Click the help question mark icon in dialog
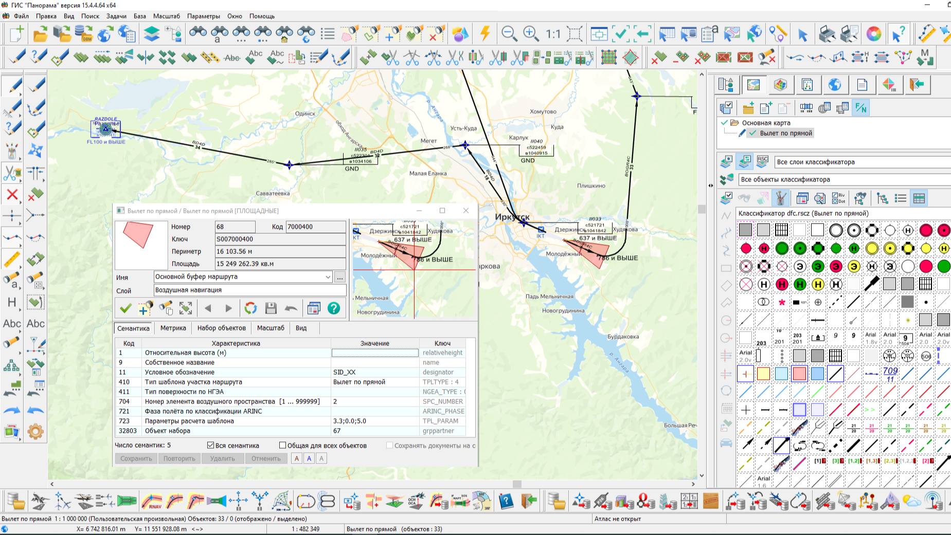 (334, 308)
